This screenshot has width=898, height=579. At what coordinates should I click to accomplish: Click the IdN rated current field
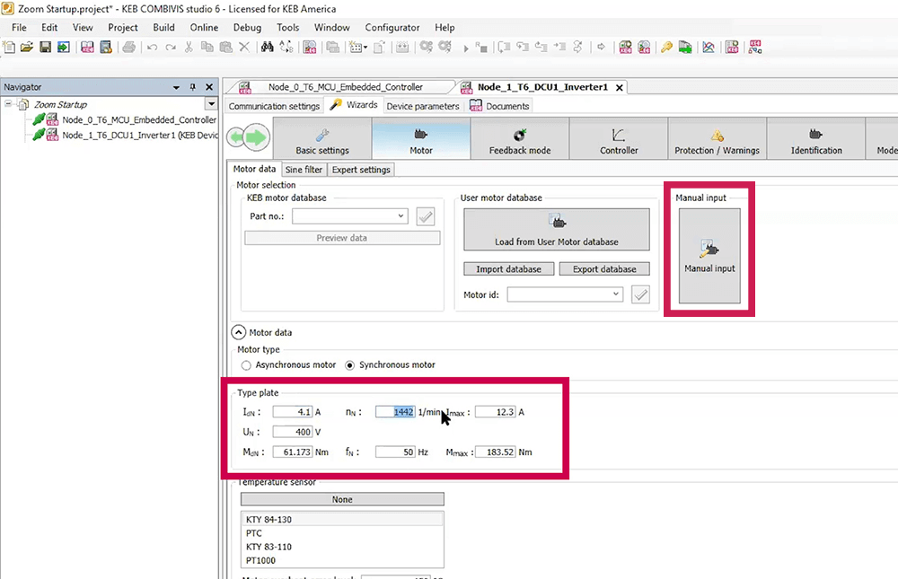(293, 412)
